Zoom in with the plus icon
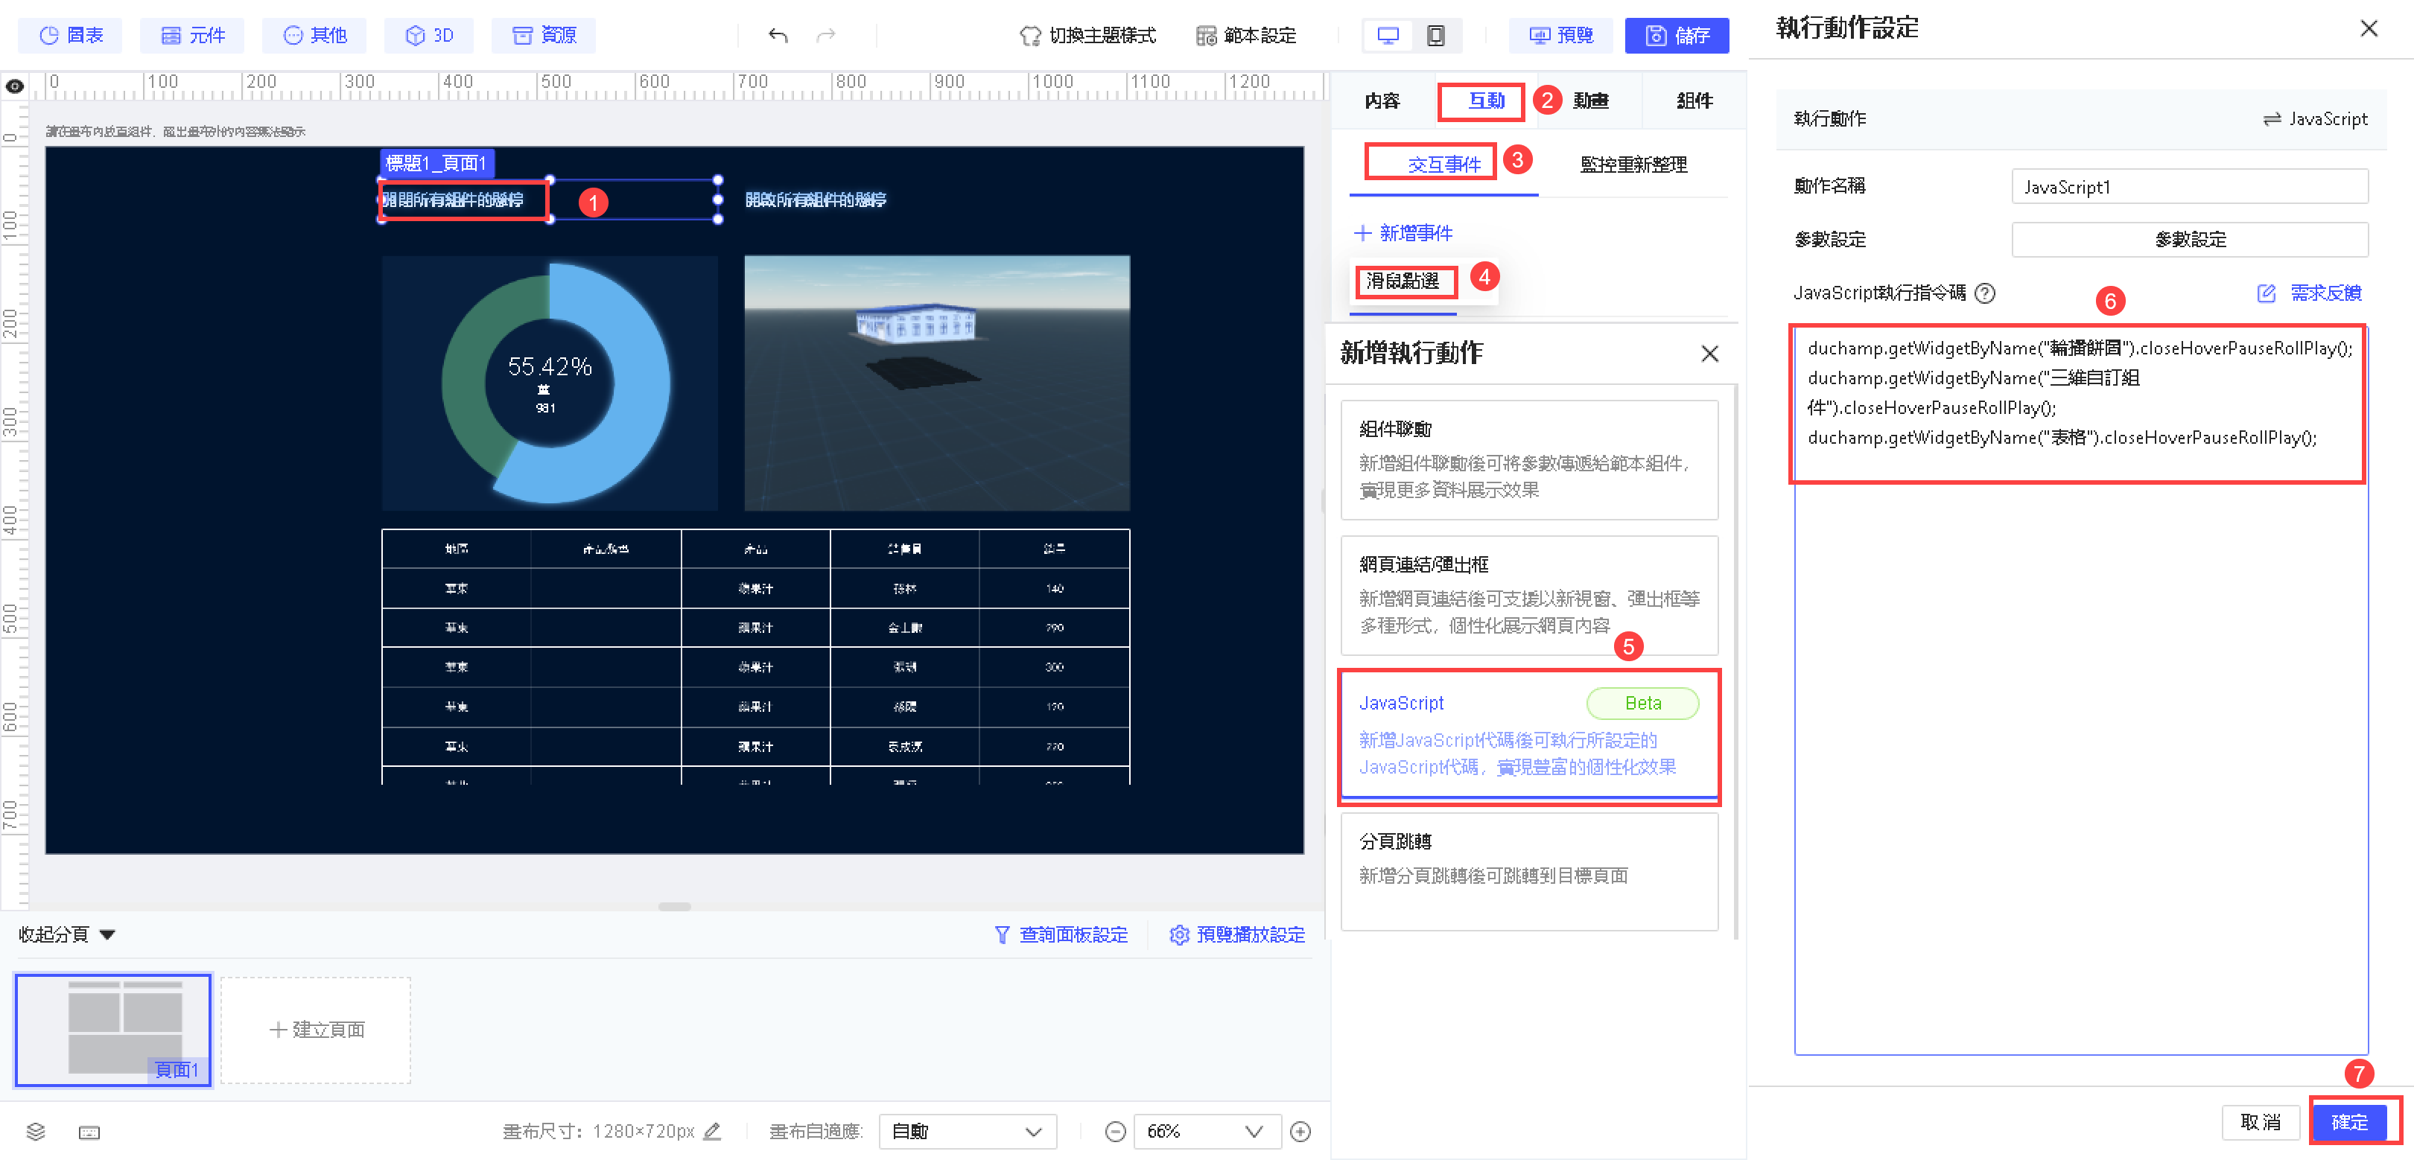This screenshot has width=2414, height=1160. click(1300, 1131)
